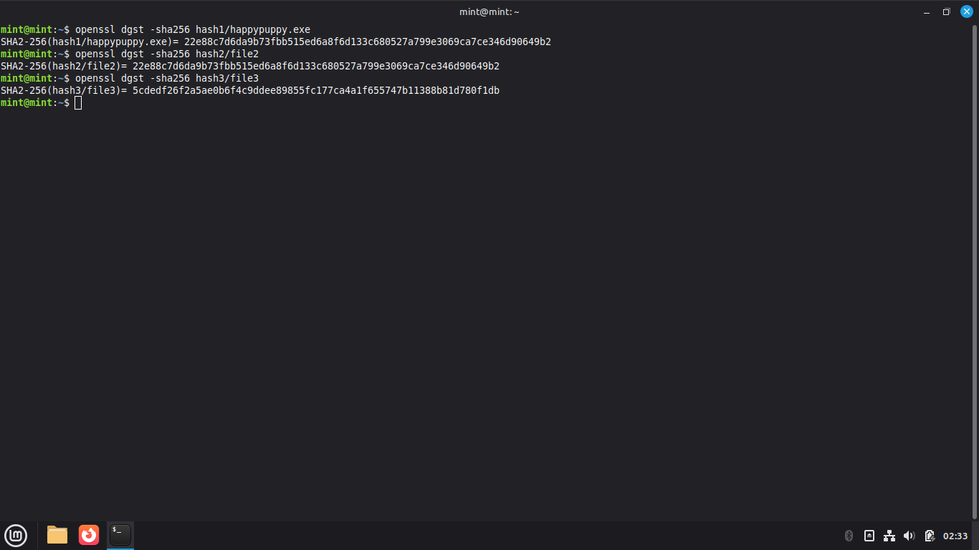Minimize the terminal window

927,11
